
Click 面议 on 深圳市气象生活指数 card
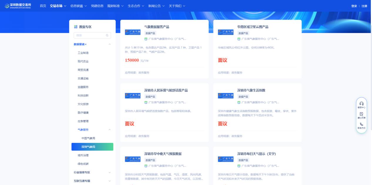click(x=223, y=124)
